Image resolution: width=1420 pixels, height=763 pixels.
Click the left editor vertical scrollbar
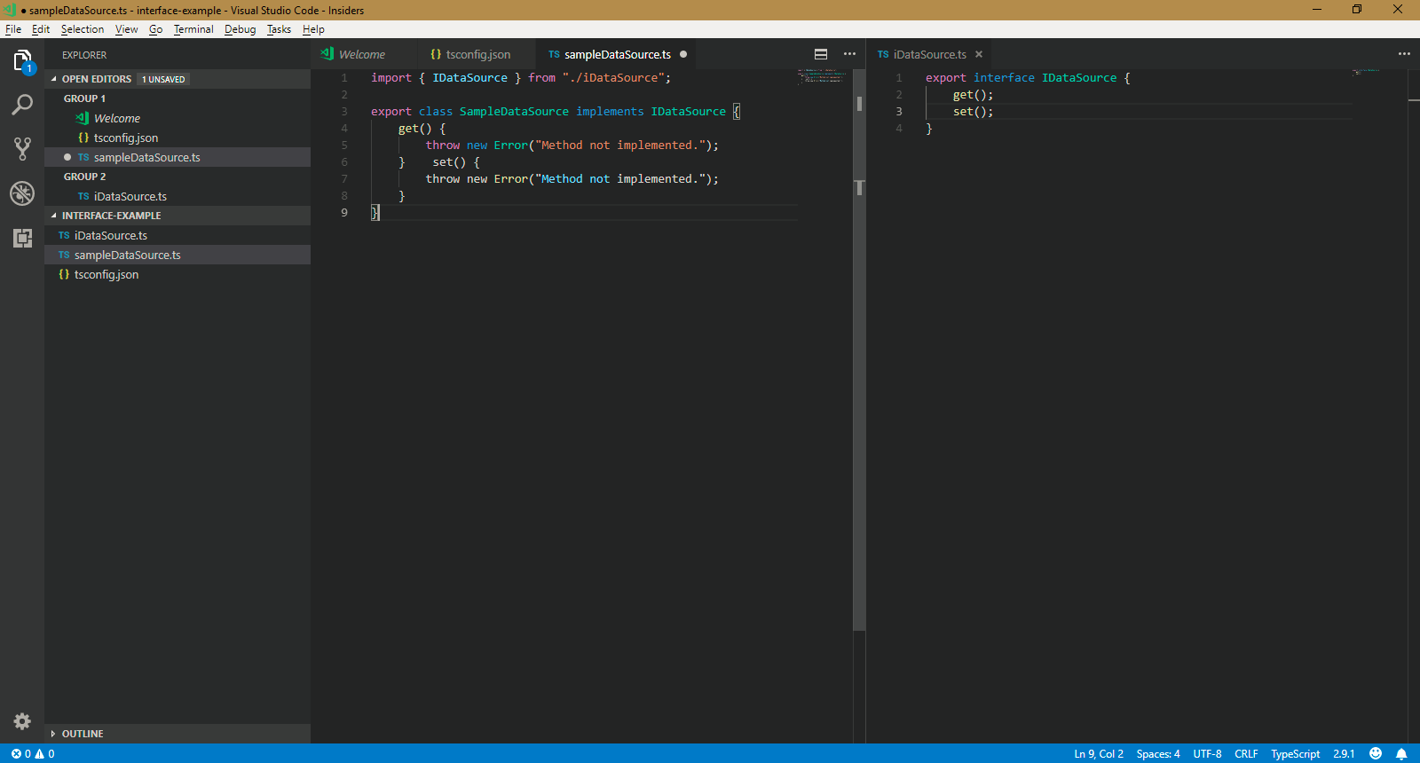tap(859, 350)
